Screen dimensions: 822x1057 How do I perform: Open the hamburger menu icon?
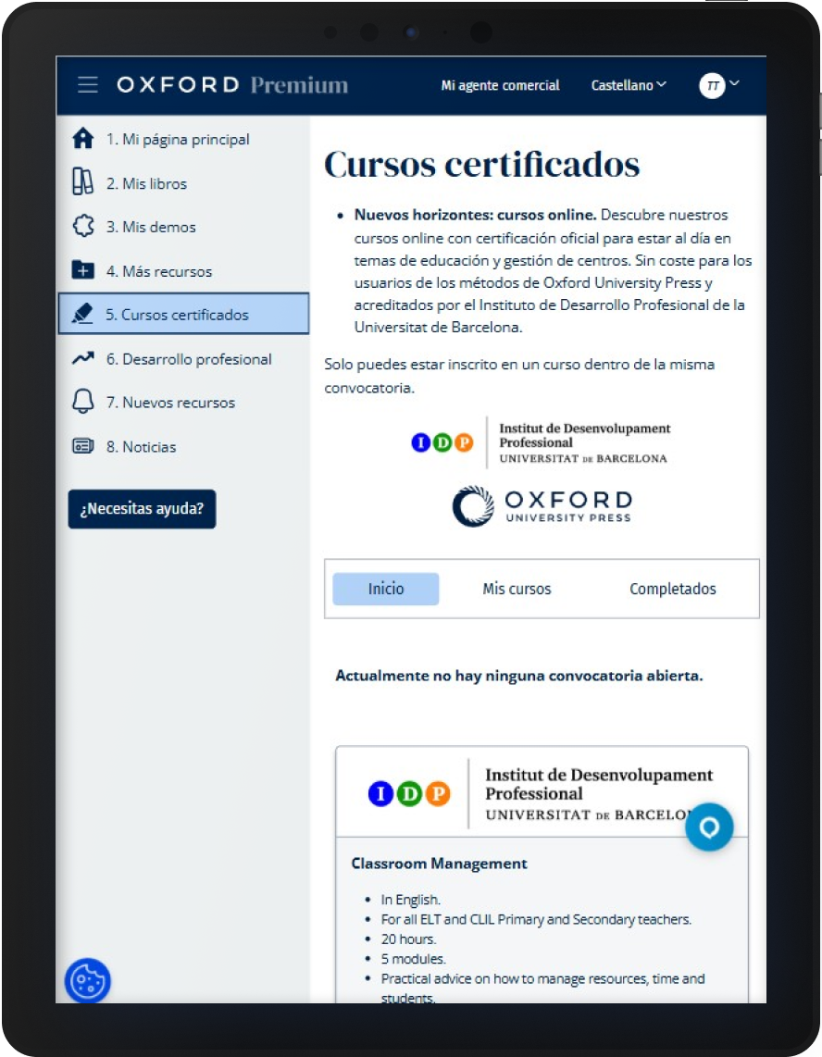pos(88,85)
